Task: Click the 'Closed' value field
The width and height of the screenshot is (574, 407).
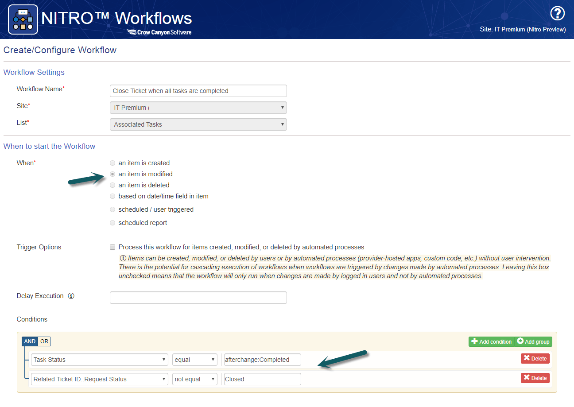Action: point(262,379)
